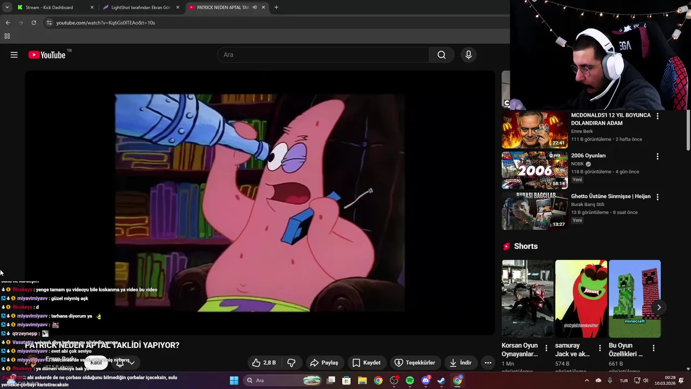Open the Chrome tab search chevron
The height and width of the screenshot is (389, 691).
click(7, 8)
